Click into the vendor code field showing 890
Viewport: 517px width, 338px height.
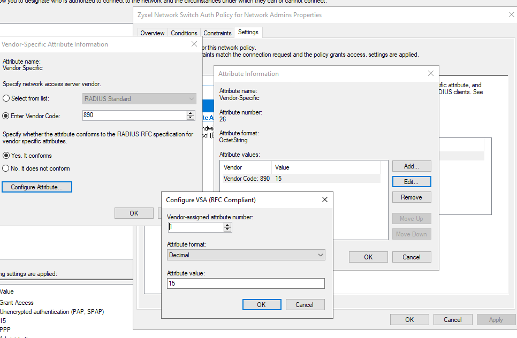[x=134, y=116]
